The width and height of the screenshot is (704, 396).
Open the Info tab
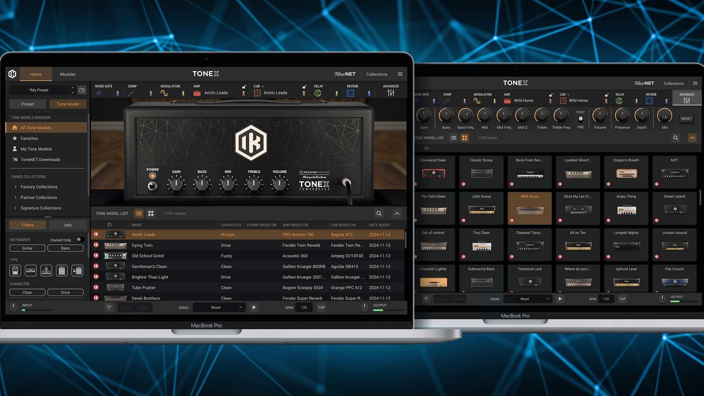tap(67, 225)
